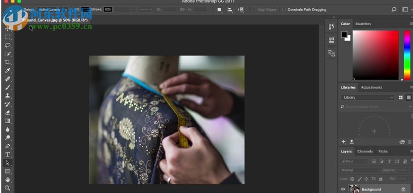Collapse panels with double arrow

(334, 17)
